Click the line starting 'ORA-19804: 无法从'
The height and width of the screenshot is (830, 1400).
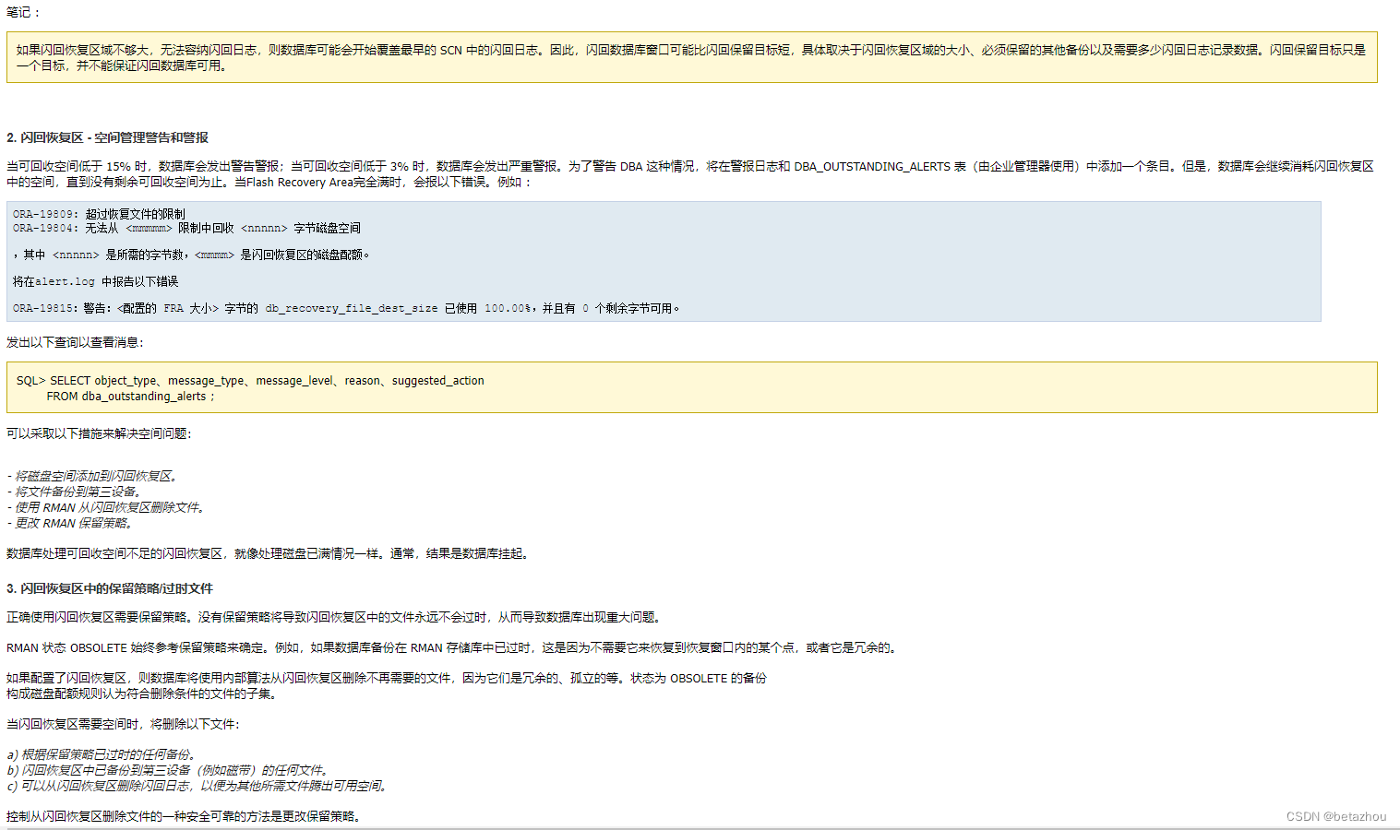coord(186,228)
